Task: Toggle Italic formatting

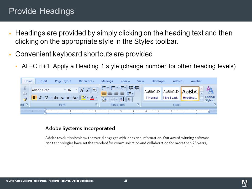Action: (x=40, y=98)
